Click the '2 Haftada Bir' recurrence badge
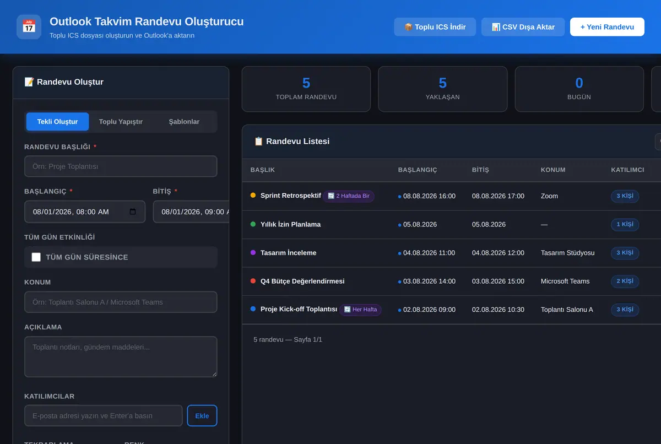The height and width of the screenshot is (444, 661). [349, 196]
